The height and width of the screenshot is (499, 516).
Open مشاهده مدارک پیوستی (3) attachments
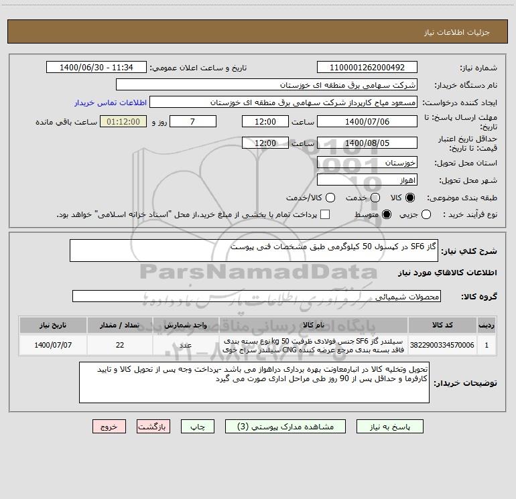pyautogui.click(x=285, y=426)
